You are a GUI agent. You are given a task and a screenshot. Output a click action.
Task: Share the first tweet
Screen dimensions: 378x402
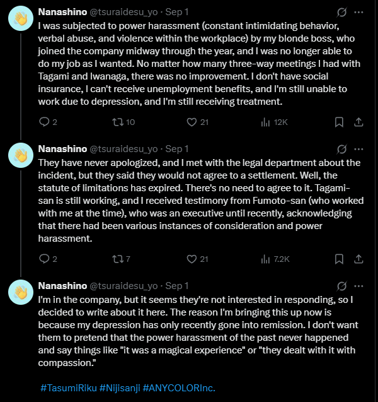[358, 122]
